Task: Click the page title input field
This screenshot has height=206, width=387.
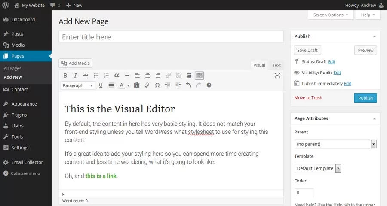Action: pos(171,37)
